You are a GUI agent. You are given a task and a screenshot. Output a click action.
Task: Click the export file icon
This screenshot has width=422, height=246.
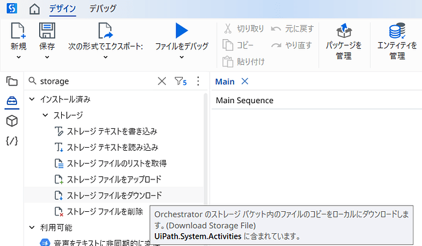coord(105,31)
